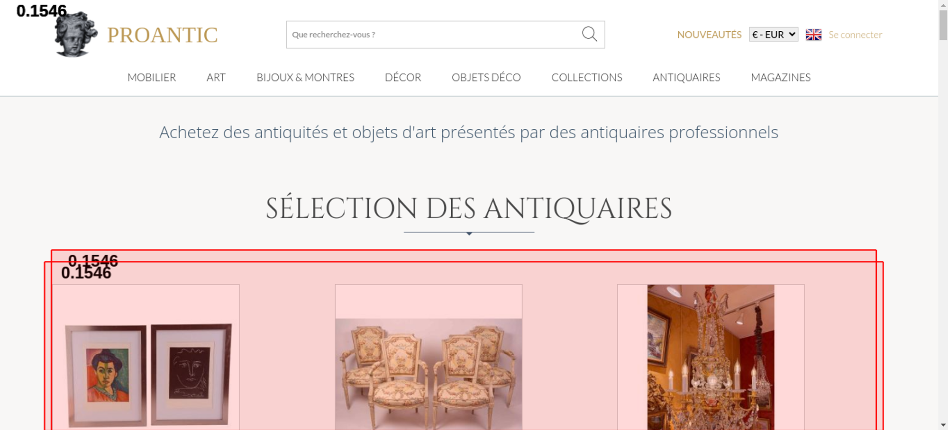Click the Se connecter link
948x430 pixels.
click(855, 35)
